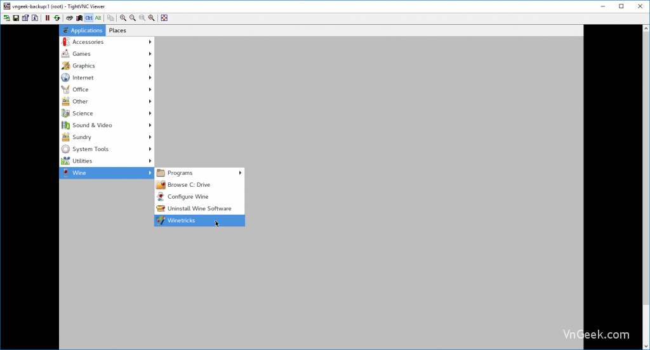
Task: Open the Applications menu
Action: 83,30
